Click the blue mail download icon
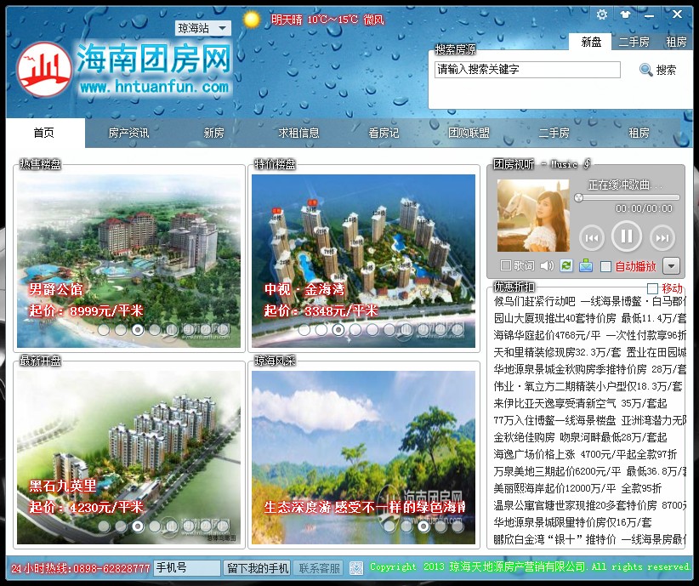Image resolution: width=699 pixels, height=586 pixels. coord(586,266)
